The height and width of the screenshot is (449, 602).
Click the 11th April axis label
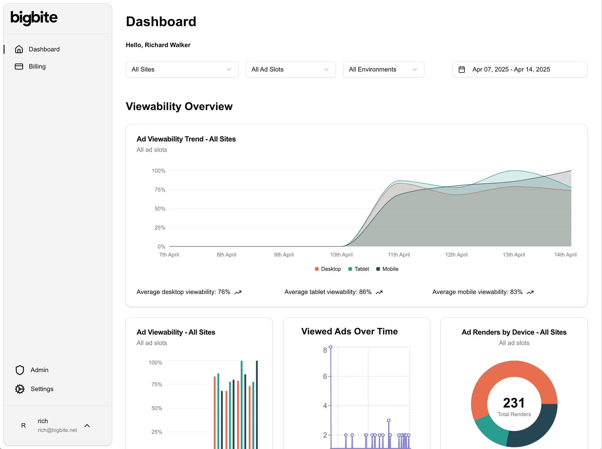pyautogui.click(x=399, y=255)
